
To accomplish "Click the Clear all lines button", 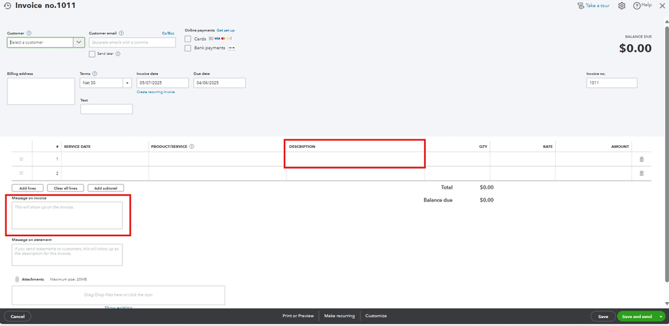I will tap(66, 187).
